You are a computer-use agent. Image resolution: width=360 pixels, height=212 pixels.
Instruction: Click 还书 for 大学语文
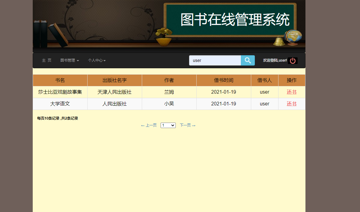(x=291, y=104)
